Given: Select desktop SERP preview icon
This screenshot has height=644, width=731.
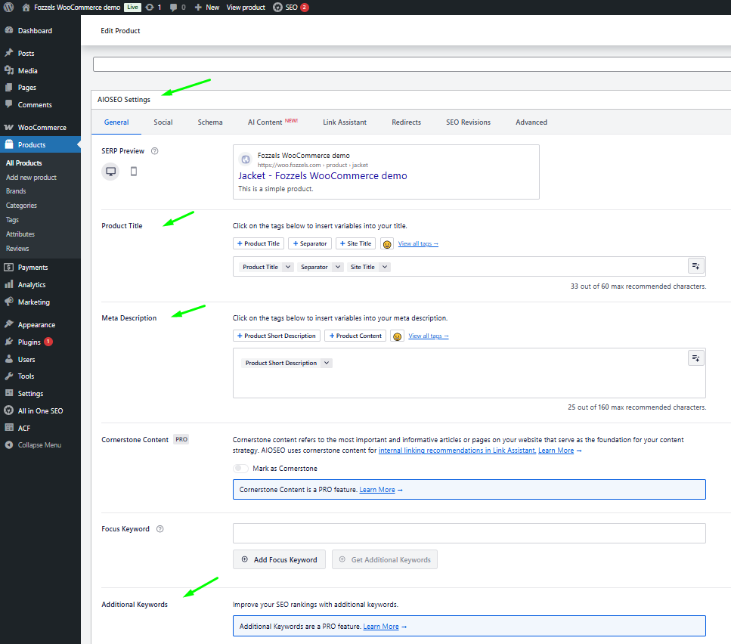Looking at the screenshot, I should [x=110, y=172].
